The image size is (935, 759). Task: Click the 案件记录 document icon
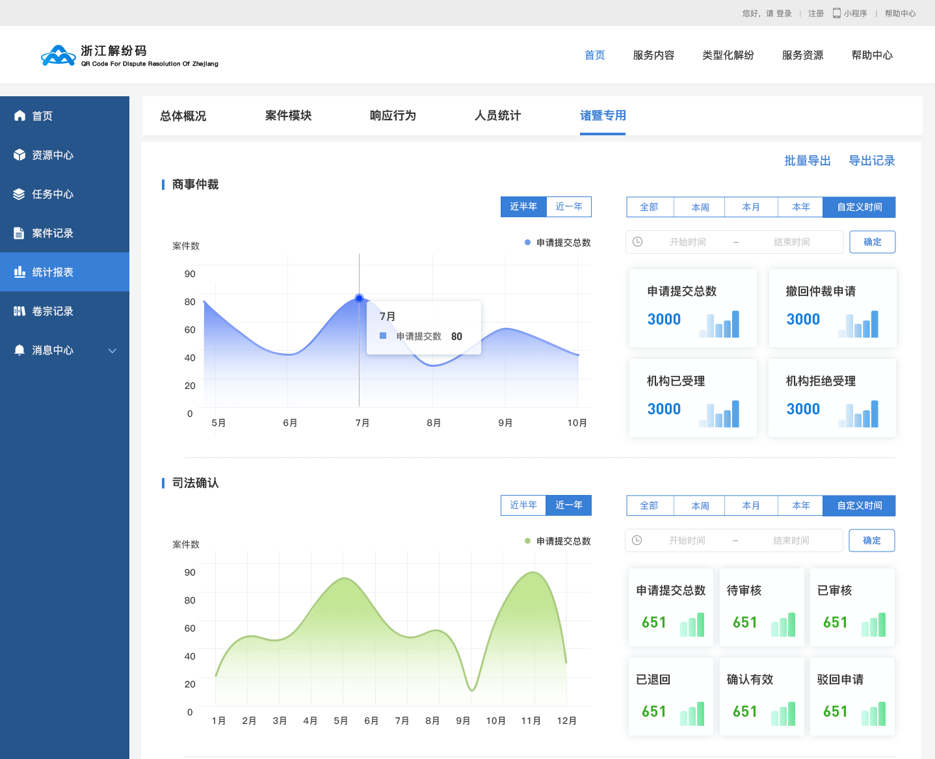(20, 233)
